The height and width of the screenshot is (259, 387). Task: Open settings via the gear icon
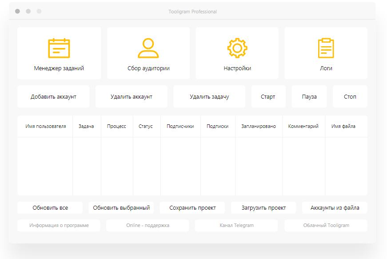(x=237, y=48)
